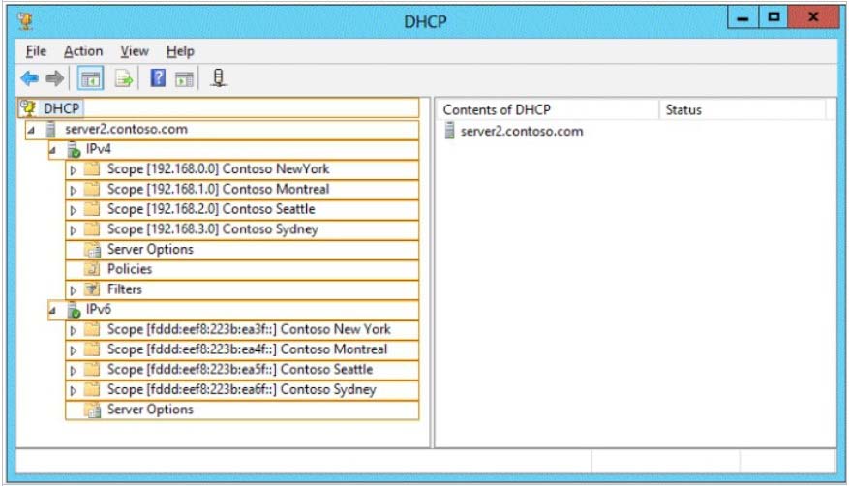Click the add server toolbar icon

[218, 77]
